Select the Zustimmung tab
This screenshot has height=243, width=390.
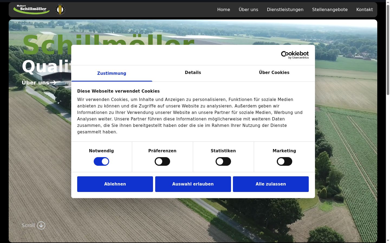click(112, 73)
